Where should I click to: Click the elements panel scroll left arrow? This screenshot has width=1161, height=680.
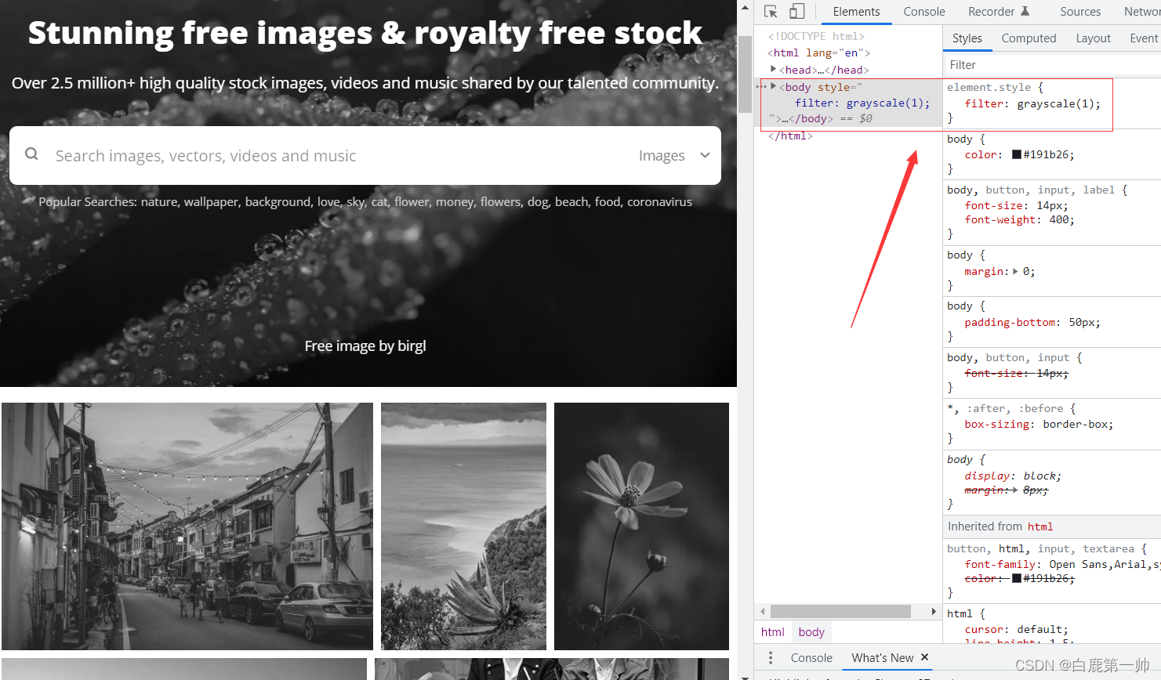coord(763,611)
